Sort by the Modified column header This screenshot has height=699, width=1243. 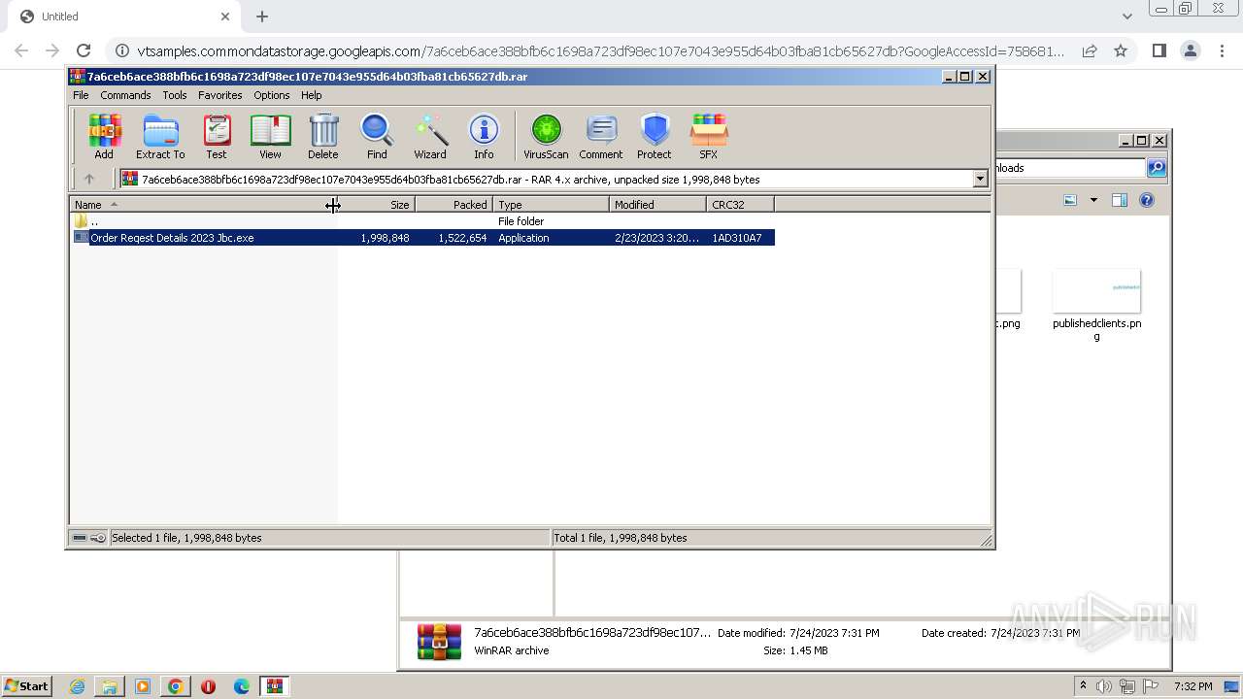tap(658, 205)
